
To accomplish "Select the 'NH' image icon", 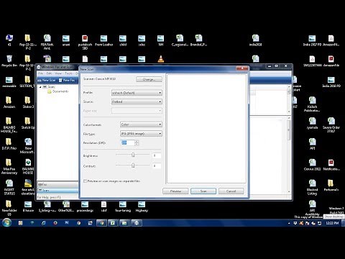I will [160, 40].
